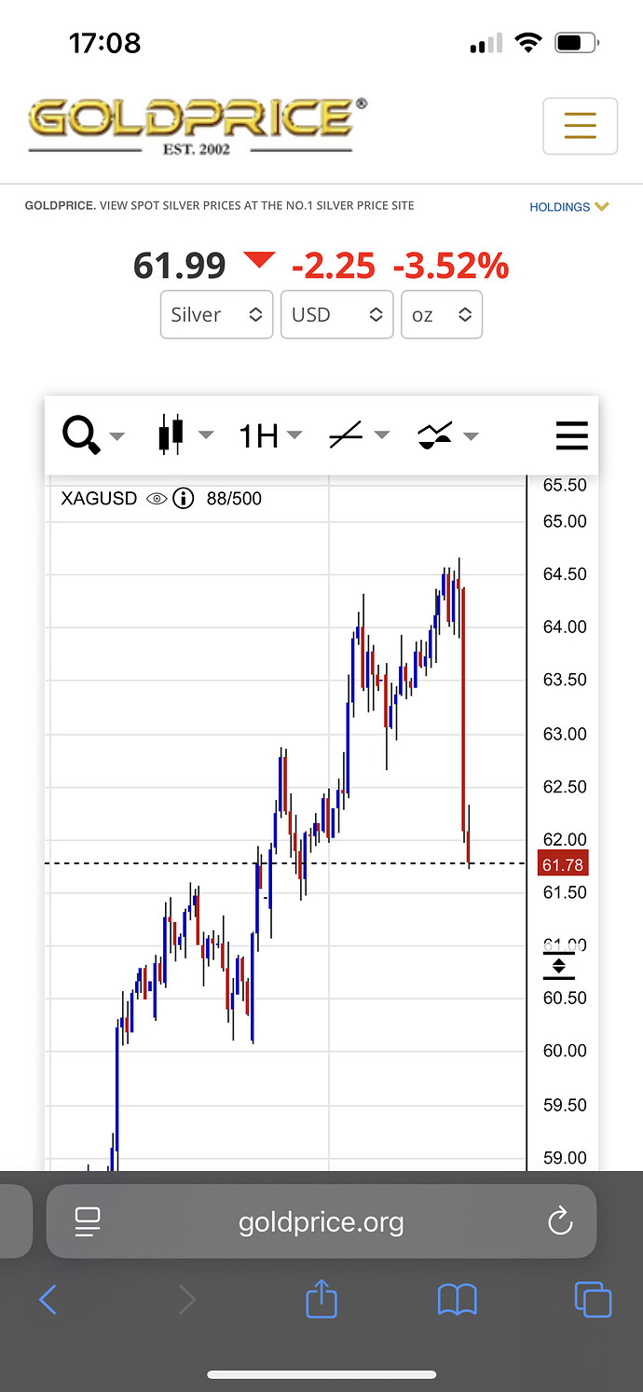
Task: Expand the Silver metal dropdown
Action: [x=216, y=314]
